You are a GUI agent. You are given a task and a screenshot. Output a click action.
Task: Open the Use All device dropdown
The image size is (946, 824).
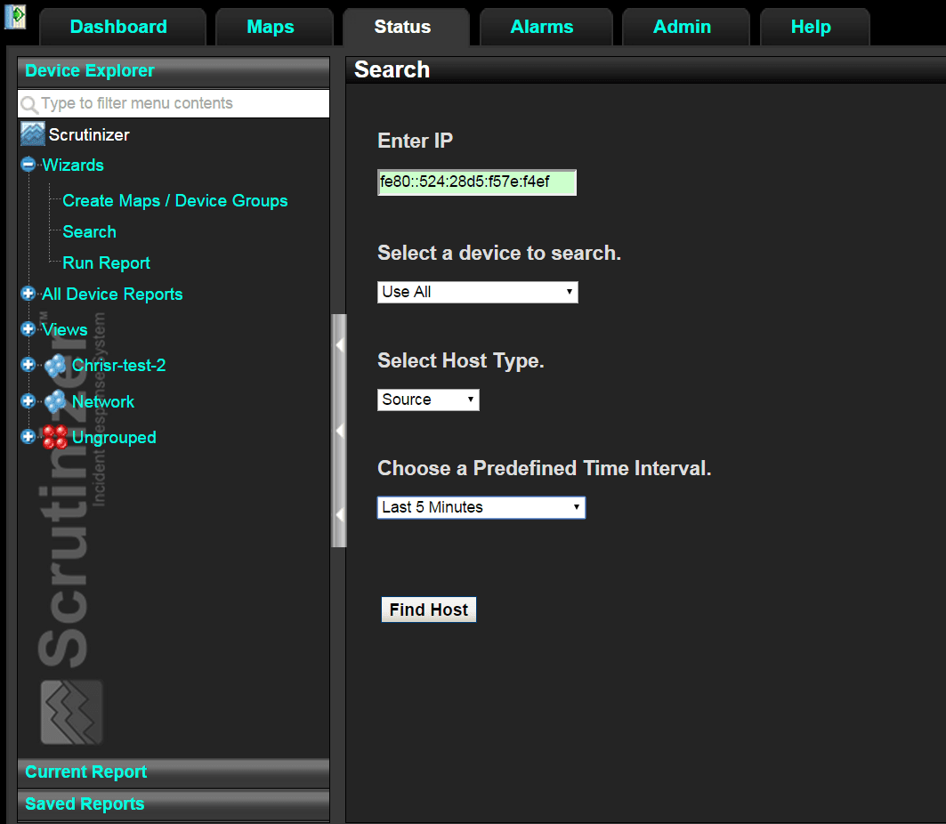pos(477,292)
